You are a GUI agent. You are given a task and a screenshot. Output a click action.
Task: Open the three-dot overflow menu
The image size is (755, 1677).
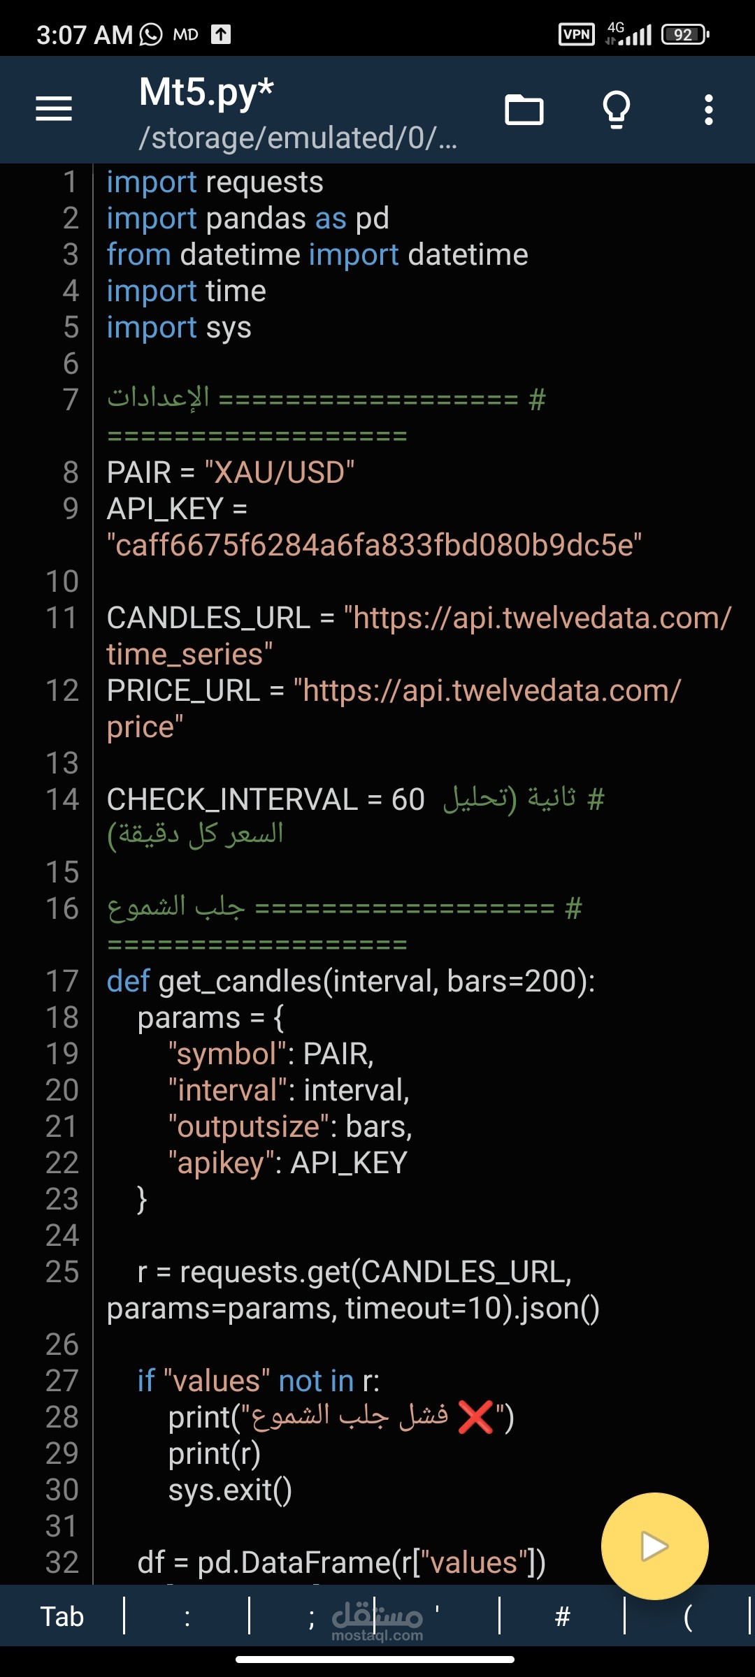pyautogui.click(x=708, y=110)
